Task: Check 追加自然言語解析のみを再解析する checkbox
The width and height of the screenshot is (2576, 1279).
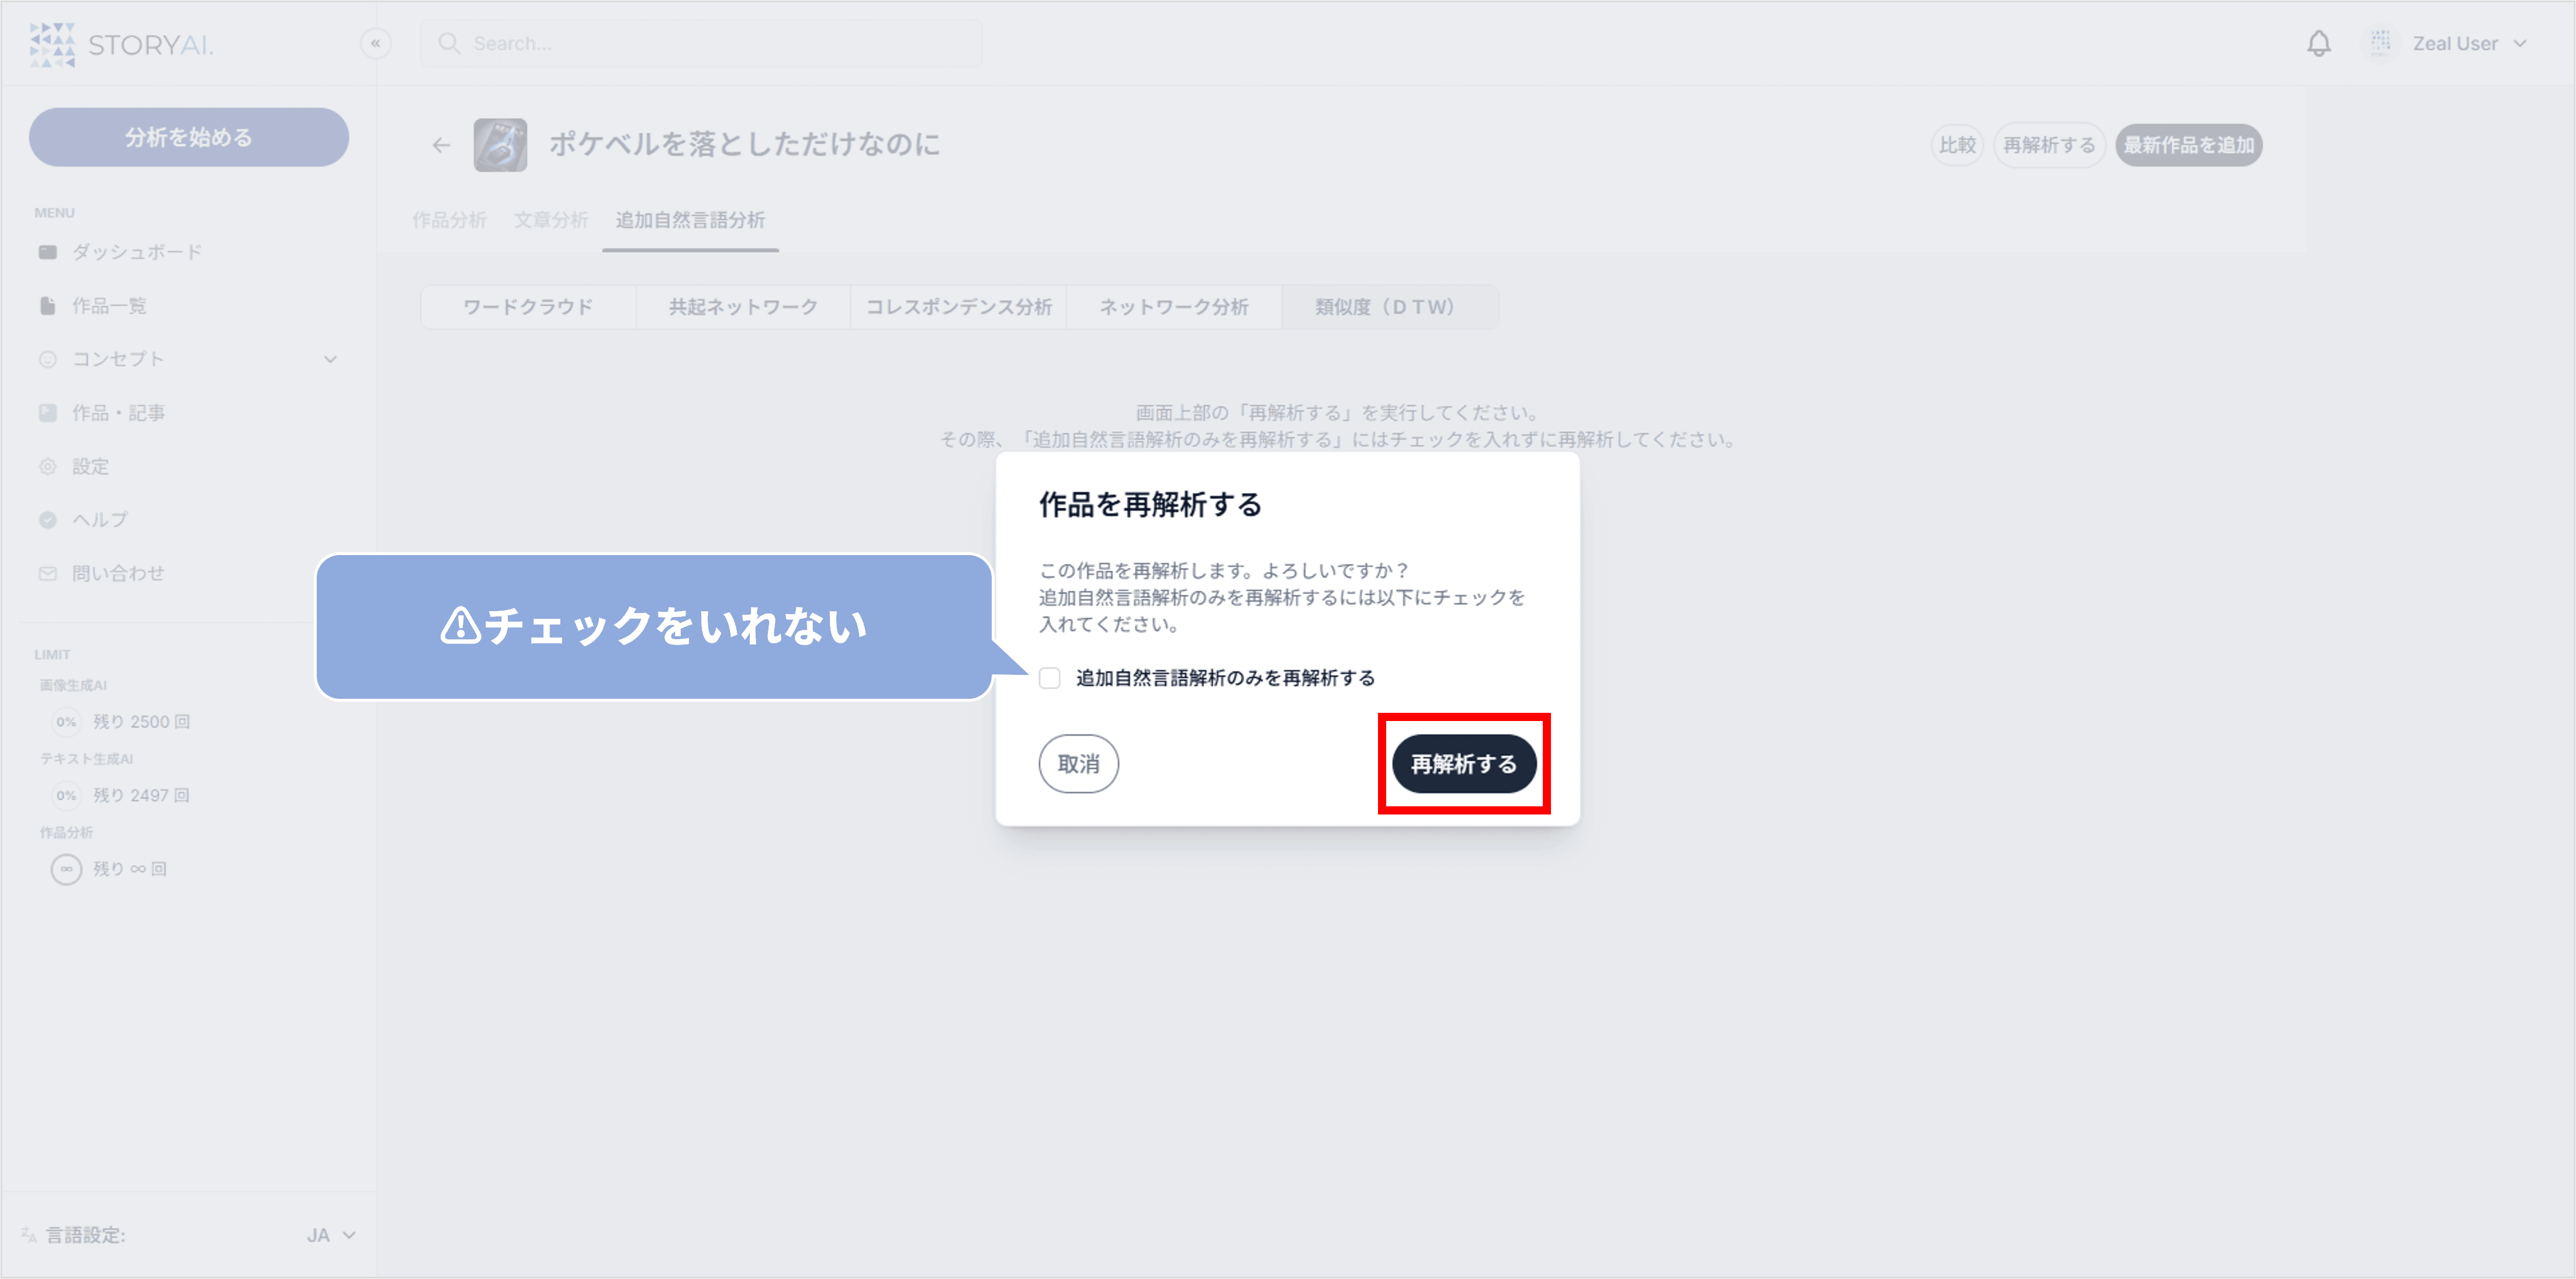Action: pyautogui.click(x=1049, y=679)
